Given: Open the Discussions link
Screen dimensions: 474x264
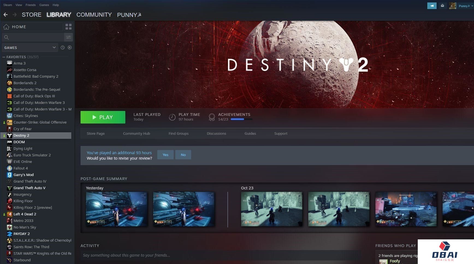Looking at the screenshot, I should [217, 133].
